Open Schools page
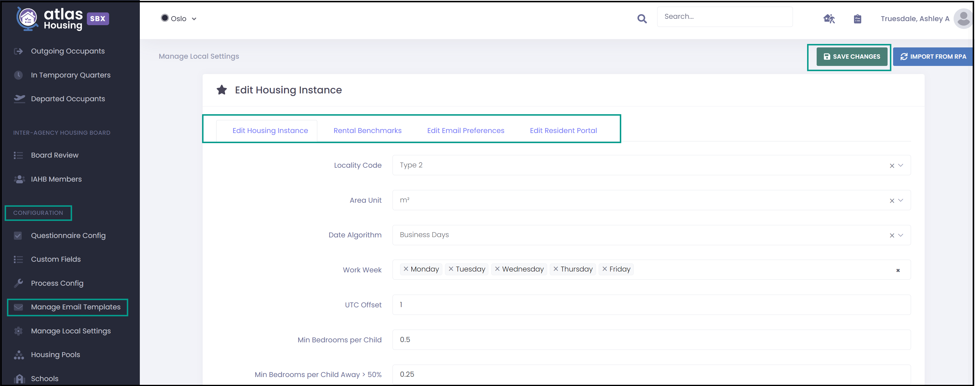The image size is (975, 386). point(44,379)
